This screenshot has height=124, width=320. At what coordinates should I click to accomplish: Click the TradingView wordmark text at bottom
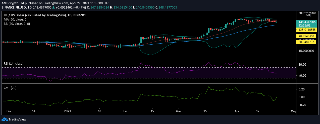18,119
